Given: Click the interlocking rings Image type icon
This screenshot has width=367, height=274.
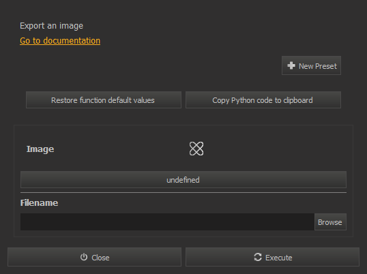Looking at the screenshot, I should click(x=196, y=149).
